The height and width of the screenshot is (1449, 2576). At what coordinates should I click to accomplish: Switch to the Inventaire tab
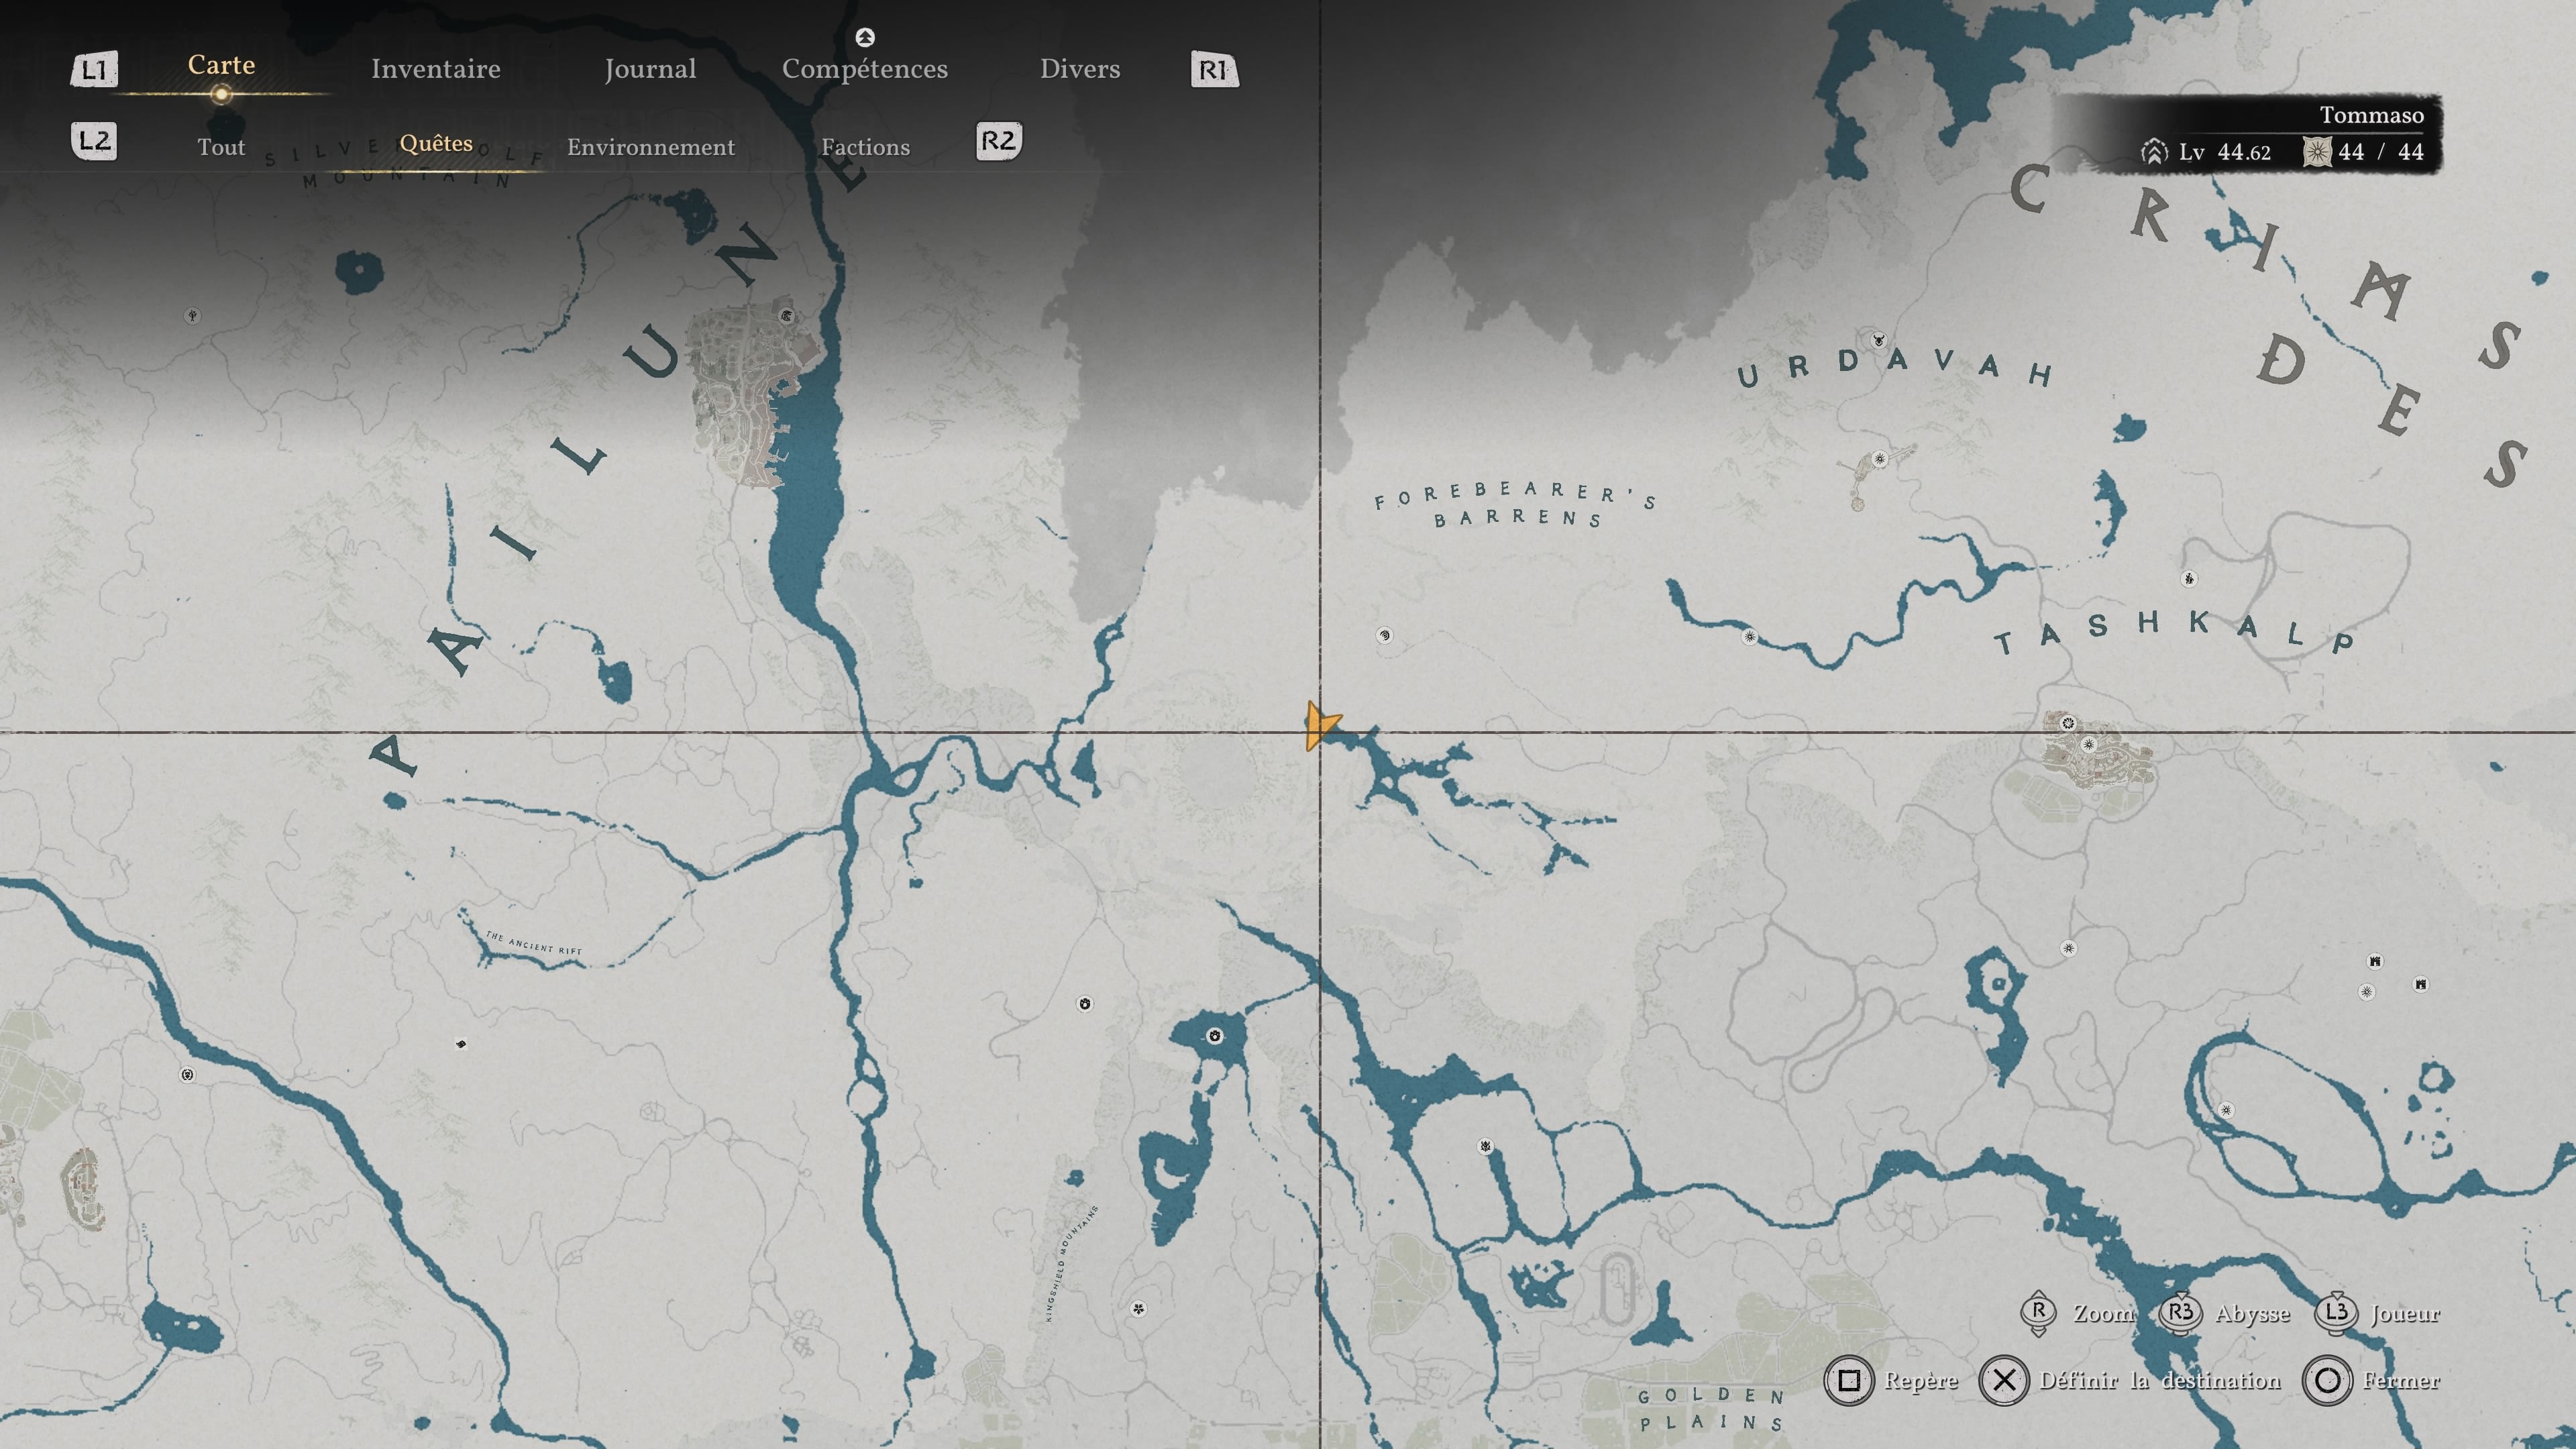[x=436, y=69]
